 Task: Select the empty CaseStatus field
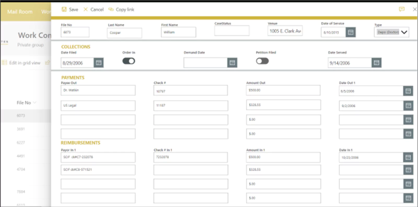click(x=232, y=31)
